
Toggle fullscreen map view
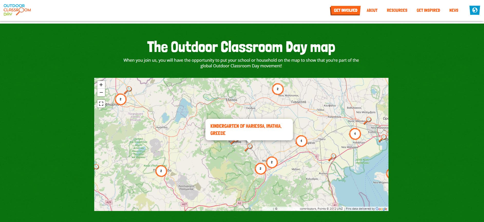(101, 104)
